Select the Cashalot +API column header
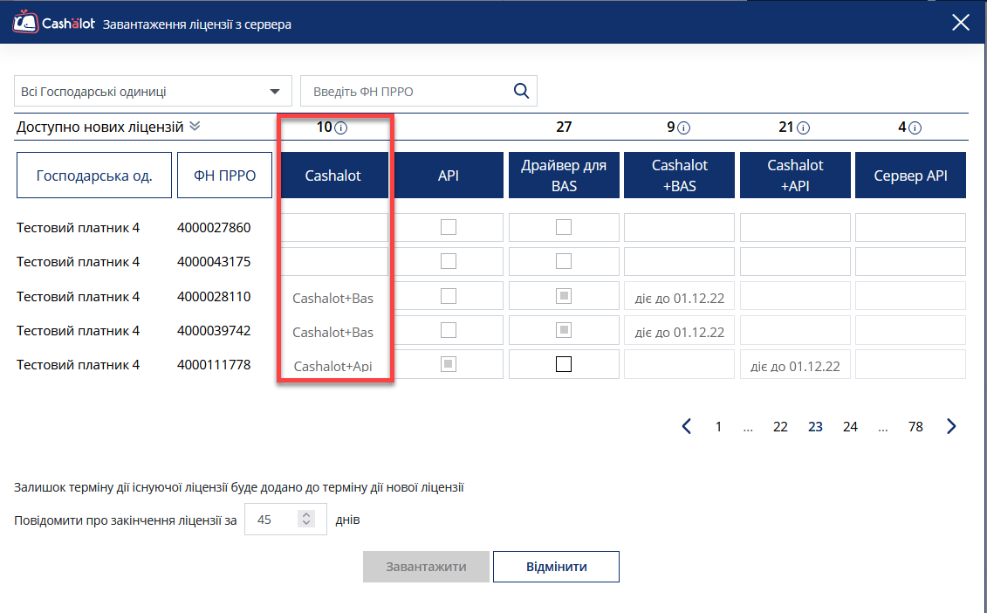Viewport: 987px width, 613px height. pos(795,176)
